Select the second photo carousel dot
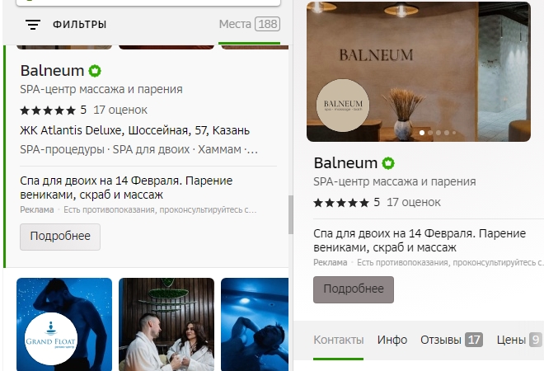The width and height of the screenshot is (544, 371). pos(430,133)
